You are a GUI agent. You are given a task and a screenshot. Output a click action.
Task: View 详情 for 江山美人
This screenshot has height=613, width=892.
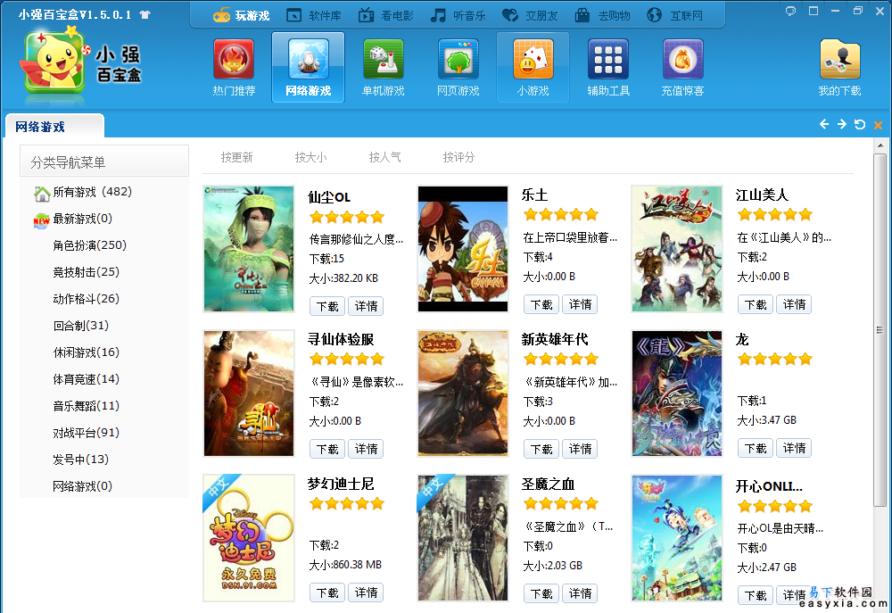coord(794,304)
